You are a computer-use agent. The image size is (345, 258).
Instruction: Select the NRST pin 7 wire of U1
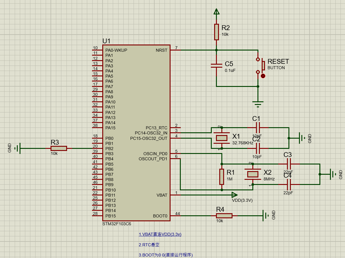coord(193,51)
